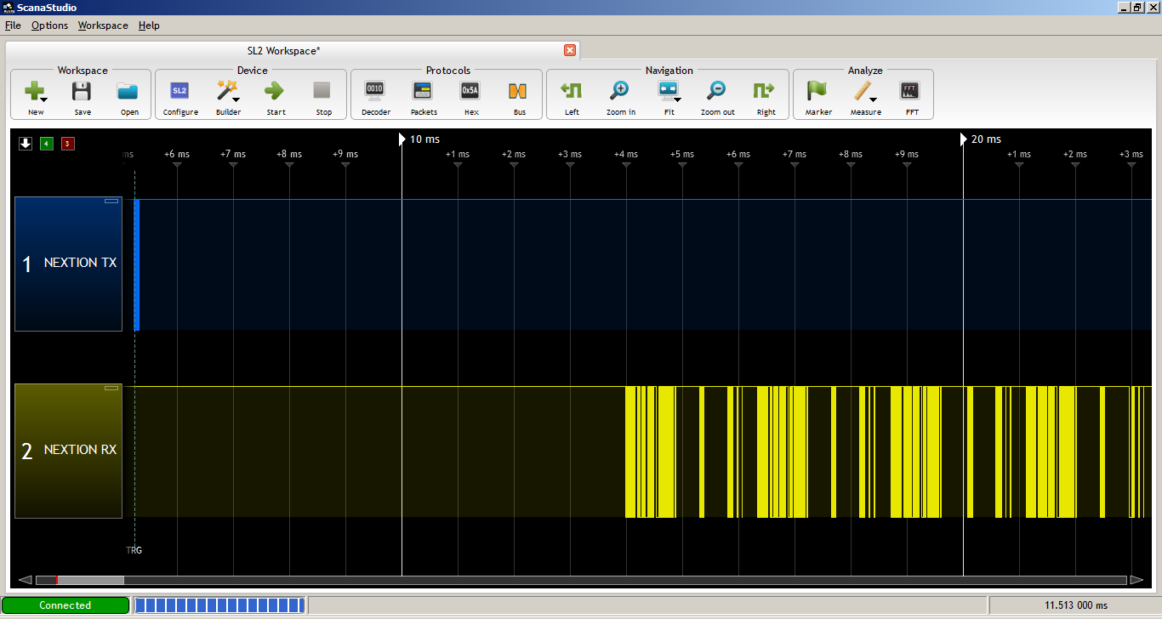Open the Hex view with the 0x5A icon
This screenshot has width=1162, height=619.
coord(470,89)
